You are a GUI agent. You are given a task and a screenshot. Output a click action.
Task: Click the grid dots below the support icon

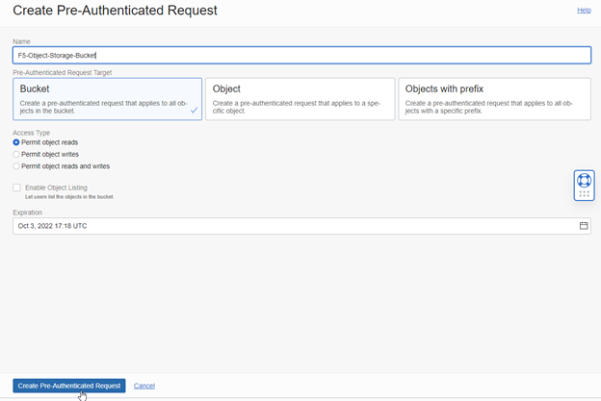click(584, 193)
